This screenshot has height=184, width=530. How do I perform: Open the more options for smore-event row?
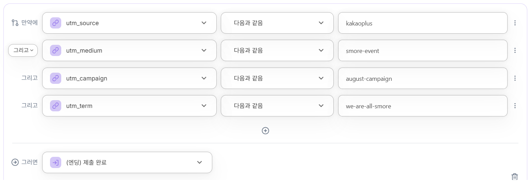click(x=515, y=51)
